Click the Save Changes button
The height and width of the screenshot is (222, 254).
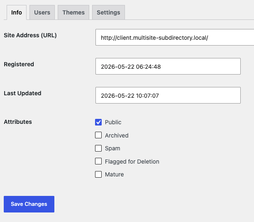pos(29,204)
